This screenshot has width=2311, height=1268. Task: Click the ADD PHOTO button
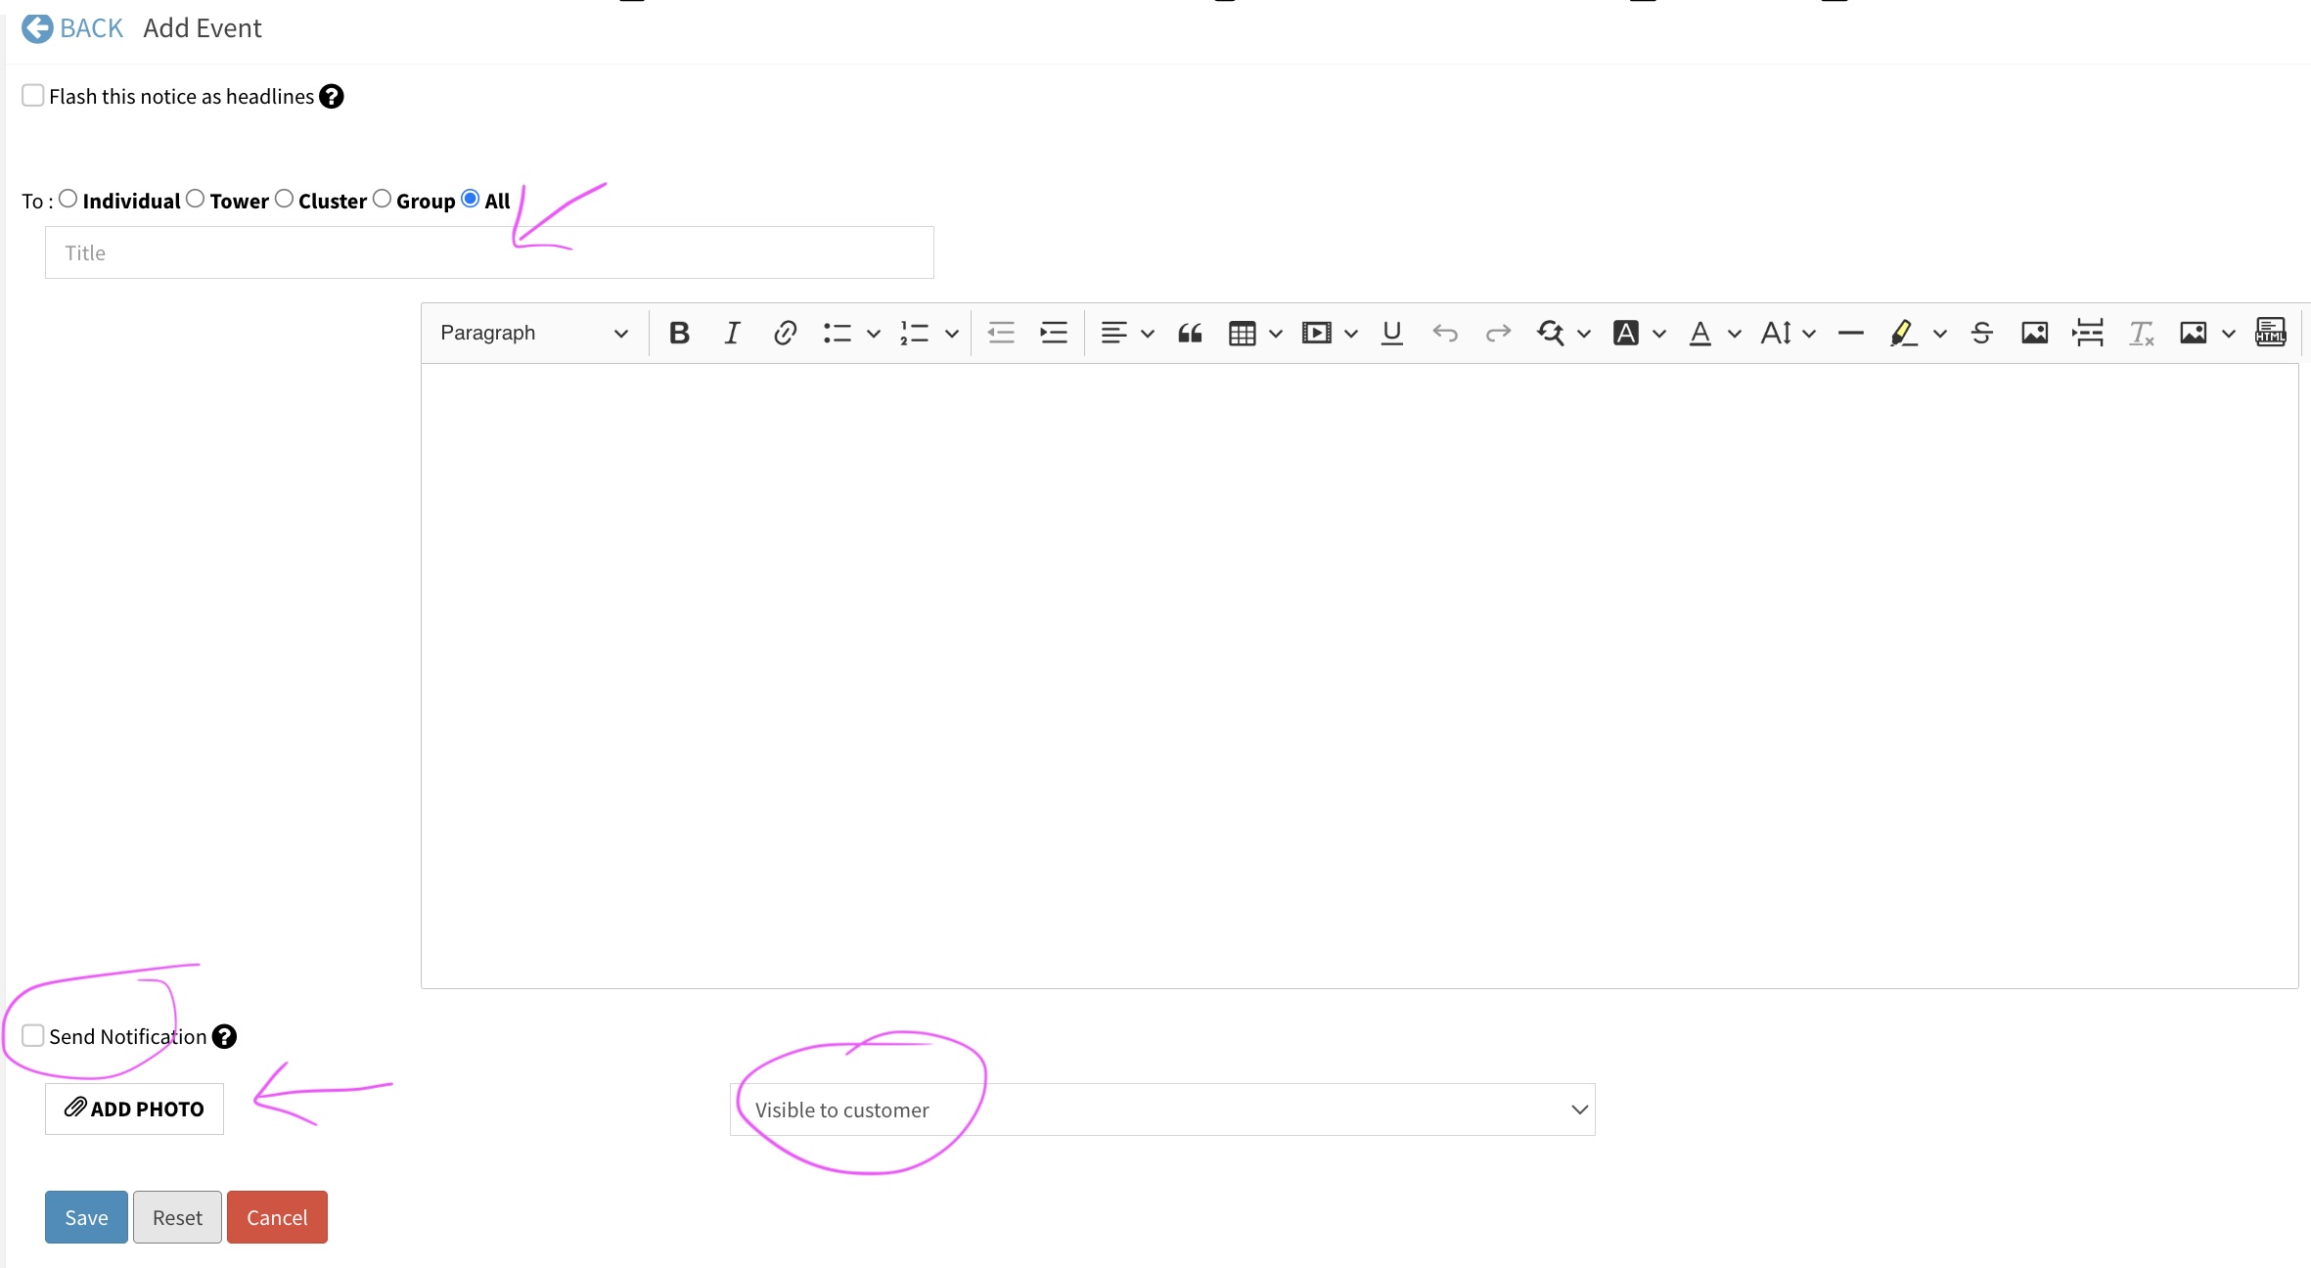134,1109
